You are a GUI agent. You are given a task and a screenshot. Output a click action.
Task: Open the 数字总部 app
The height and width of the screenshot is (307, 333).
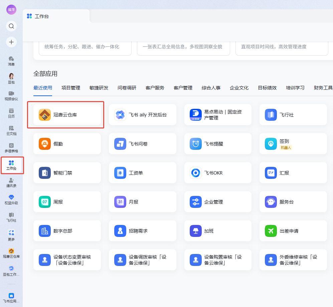pyautogui.click(x=67, y=231)
